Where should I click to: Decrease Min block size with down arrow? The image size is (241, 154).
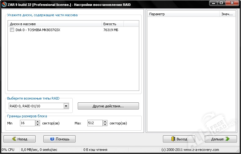(37, 125)
